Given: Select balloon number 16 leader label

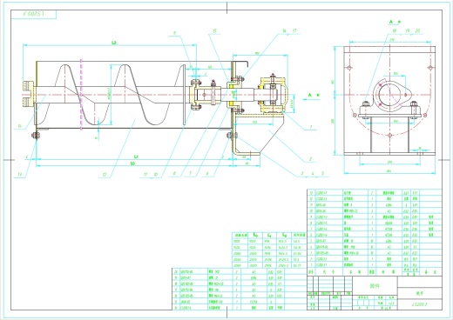Looking at the screenshot, I should tap(284, 30).
